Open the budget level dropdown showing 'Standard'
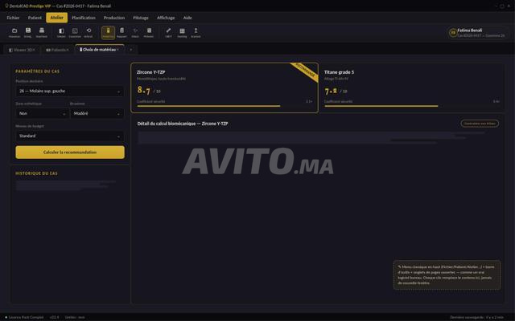This screenshot has width=515, height=321. pos(70,136)
